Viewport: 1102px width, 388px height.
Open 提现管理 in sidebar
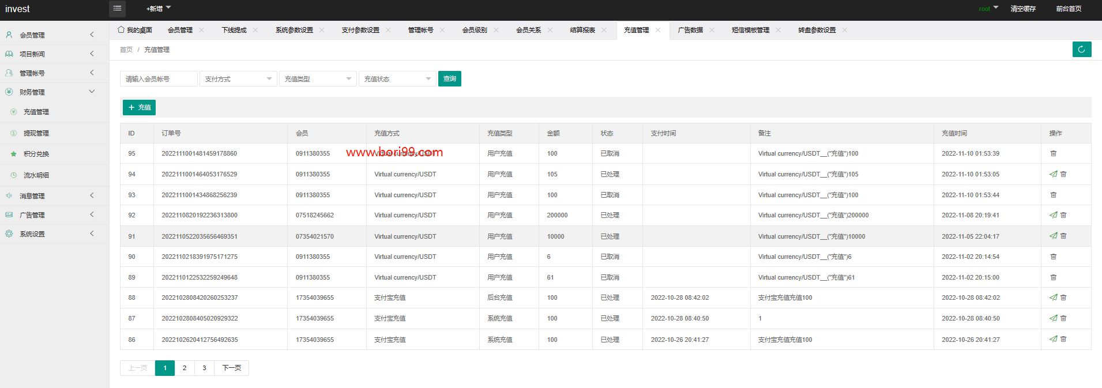pyautogui.click(x=54, y=133)
